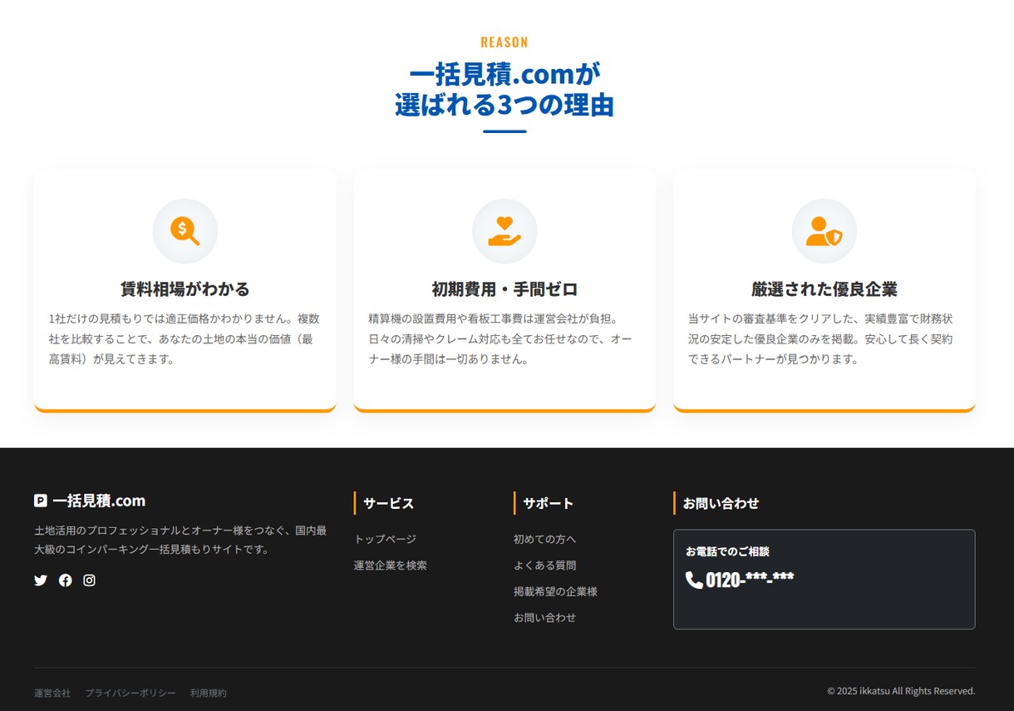Click the 選ばれる3つの理由 main heading
Viewport: 1014px width, 711px height.
(505, 106)
